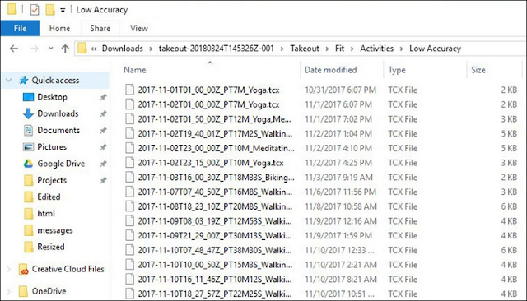Select file 2017-11-02T23_15_00Z_PT10M_Yoga.tcx
The height and width of the screenshot is (301, 527).
point(211,163)
